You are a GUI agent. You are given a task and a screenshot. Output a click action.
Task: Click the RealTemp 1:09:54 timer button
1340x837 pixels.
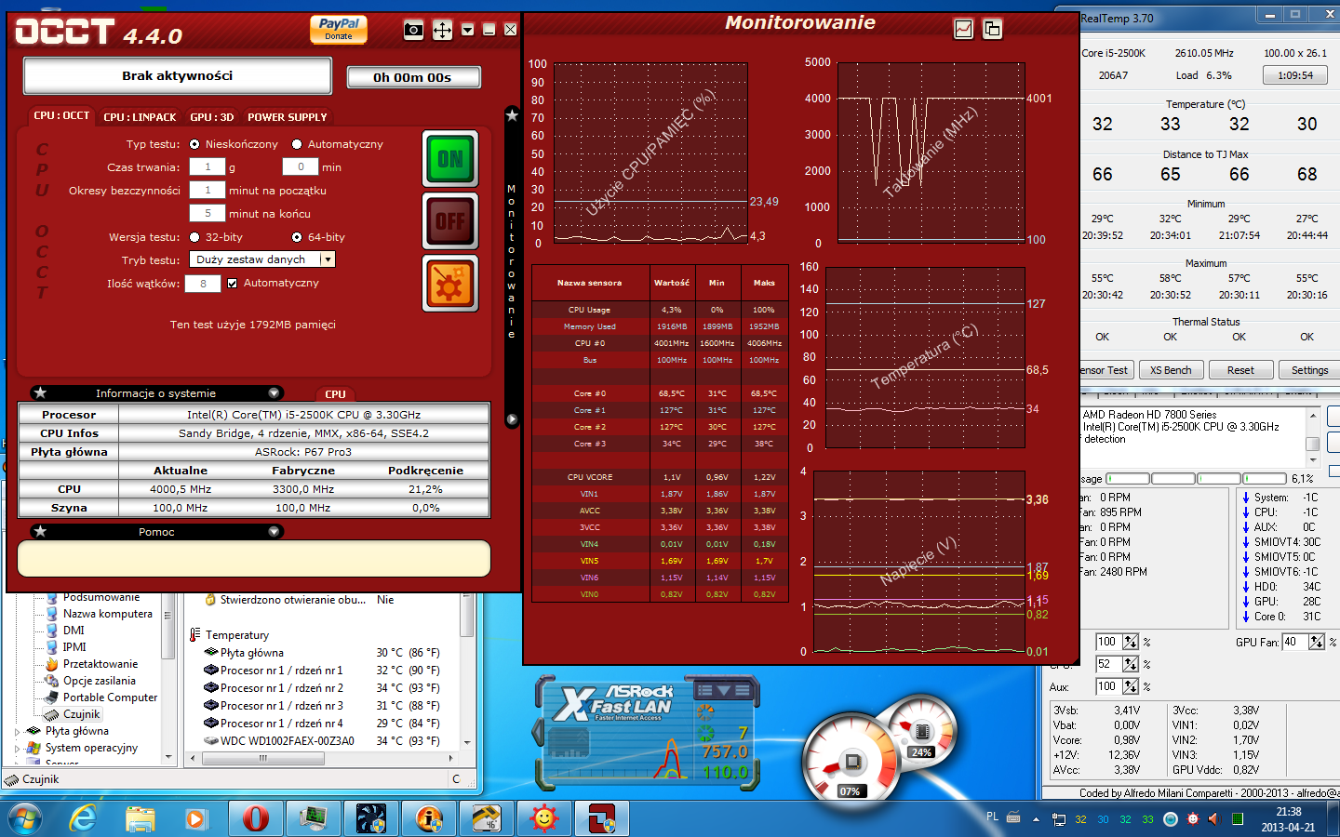click(x=1295, y=75)
